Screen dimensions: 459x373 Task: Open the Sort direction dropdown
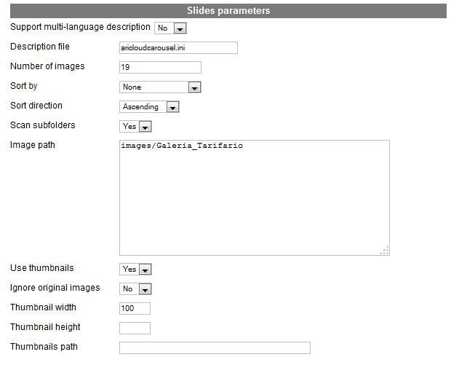149,107
